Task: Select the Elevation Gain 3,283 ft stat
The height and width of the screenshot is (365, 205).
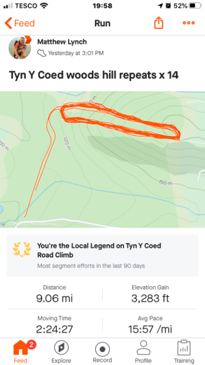Action: [150, 294]
